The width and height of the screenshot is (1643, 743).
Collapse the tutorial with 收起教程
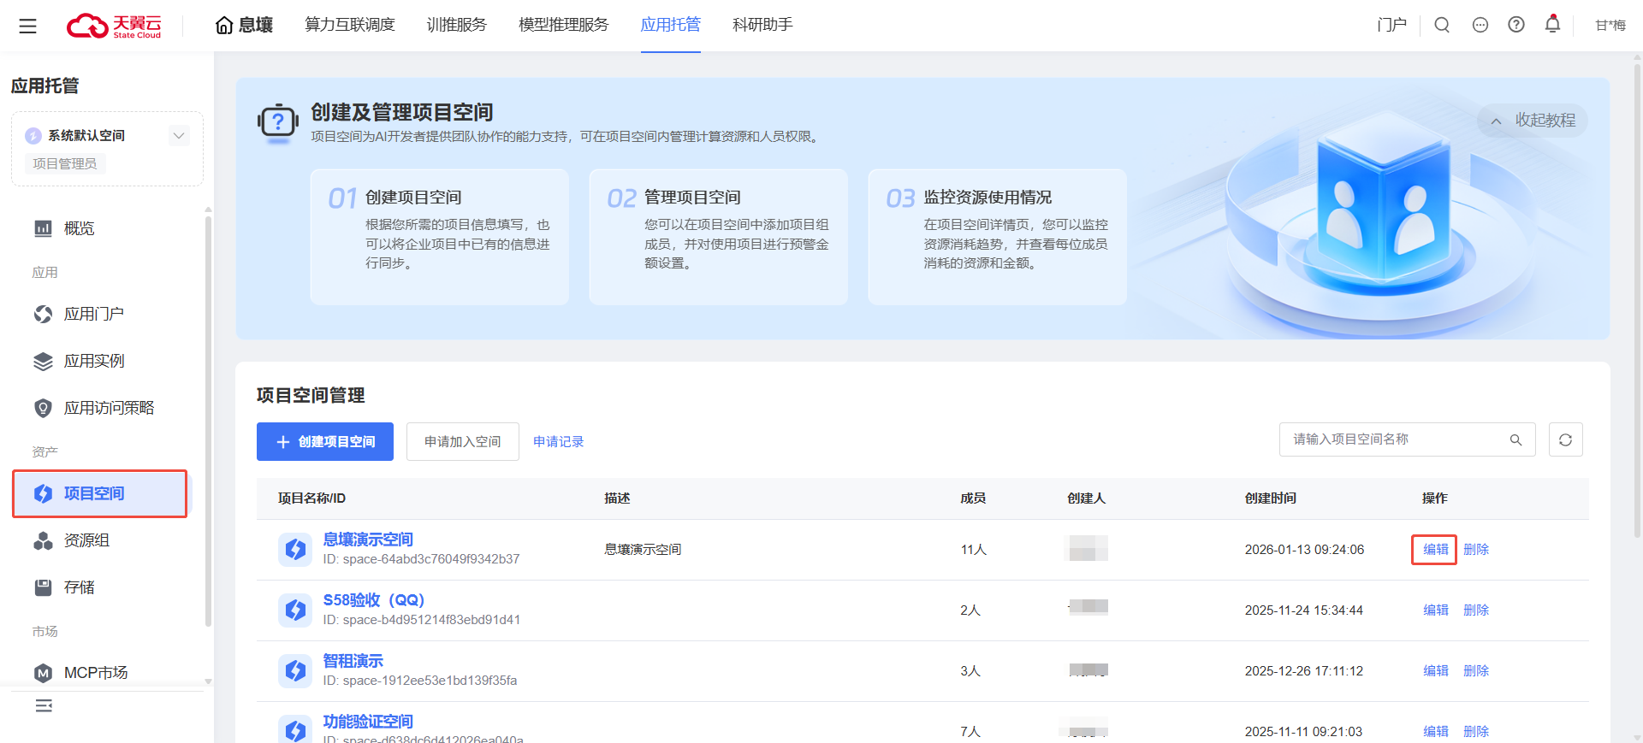pos(1533,121)
